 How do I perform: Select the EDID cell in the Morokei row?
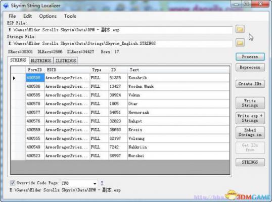click(x=67, y=156)
